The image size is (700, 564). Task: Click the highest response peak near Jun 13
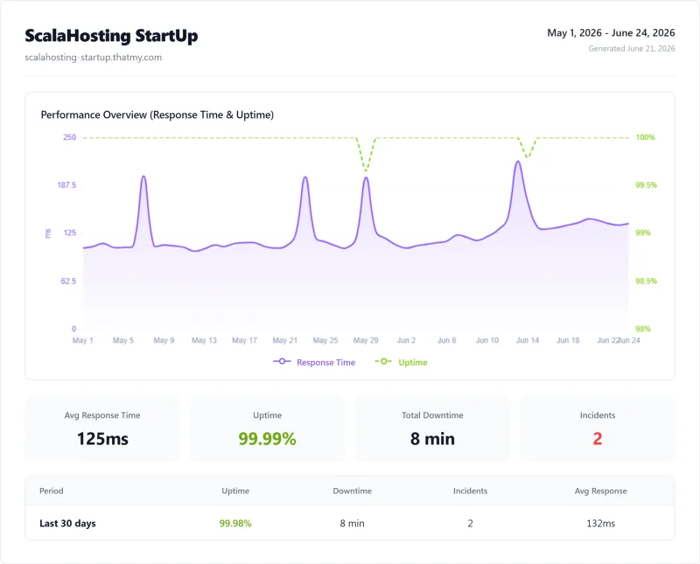(x=518, y=162)
